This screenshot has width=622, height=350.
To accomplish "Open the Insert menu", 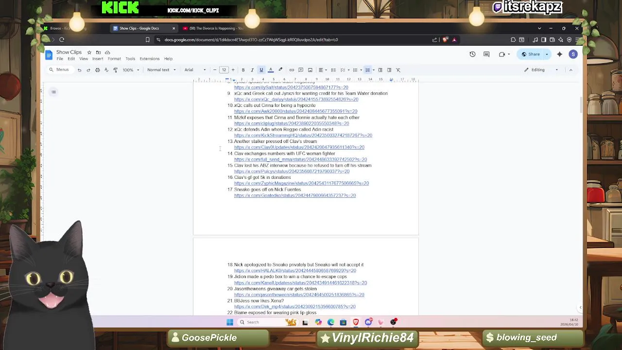I will (98, 59).
